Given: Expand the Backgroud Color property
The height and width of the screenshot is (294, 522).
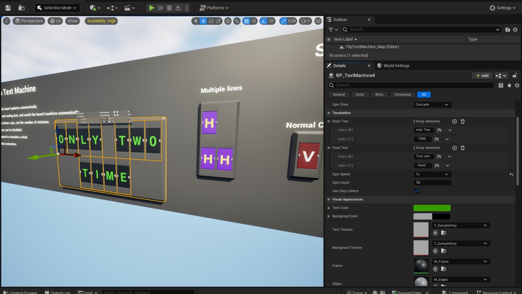Looking at the screenshot, I should point(329,216).
